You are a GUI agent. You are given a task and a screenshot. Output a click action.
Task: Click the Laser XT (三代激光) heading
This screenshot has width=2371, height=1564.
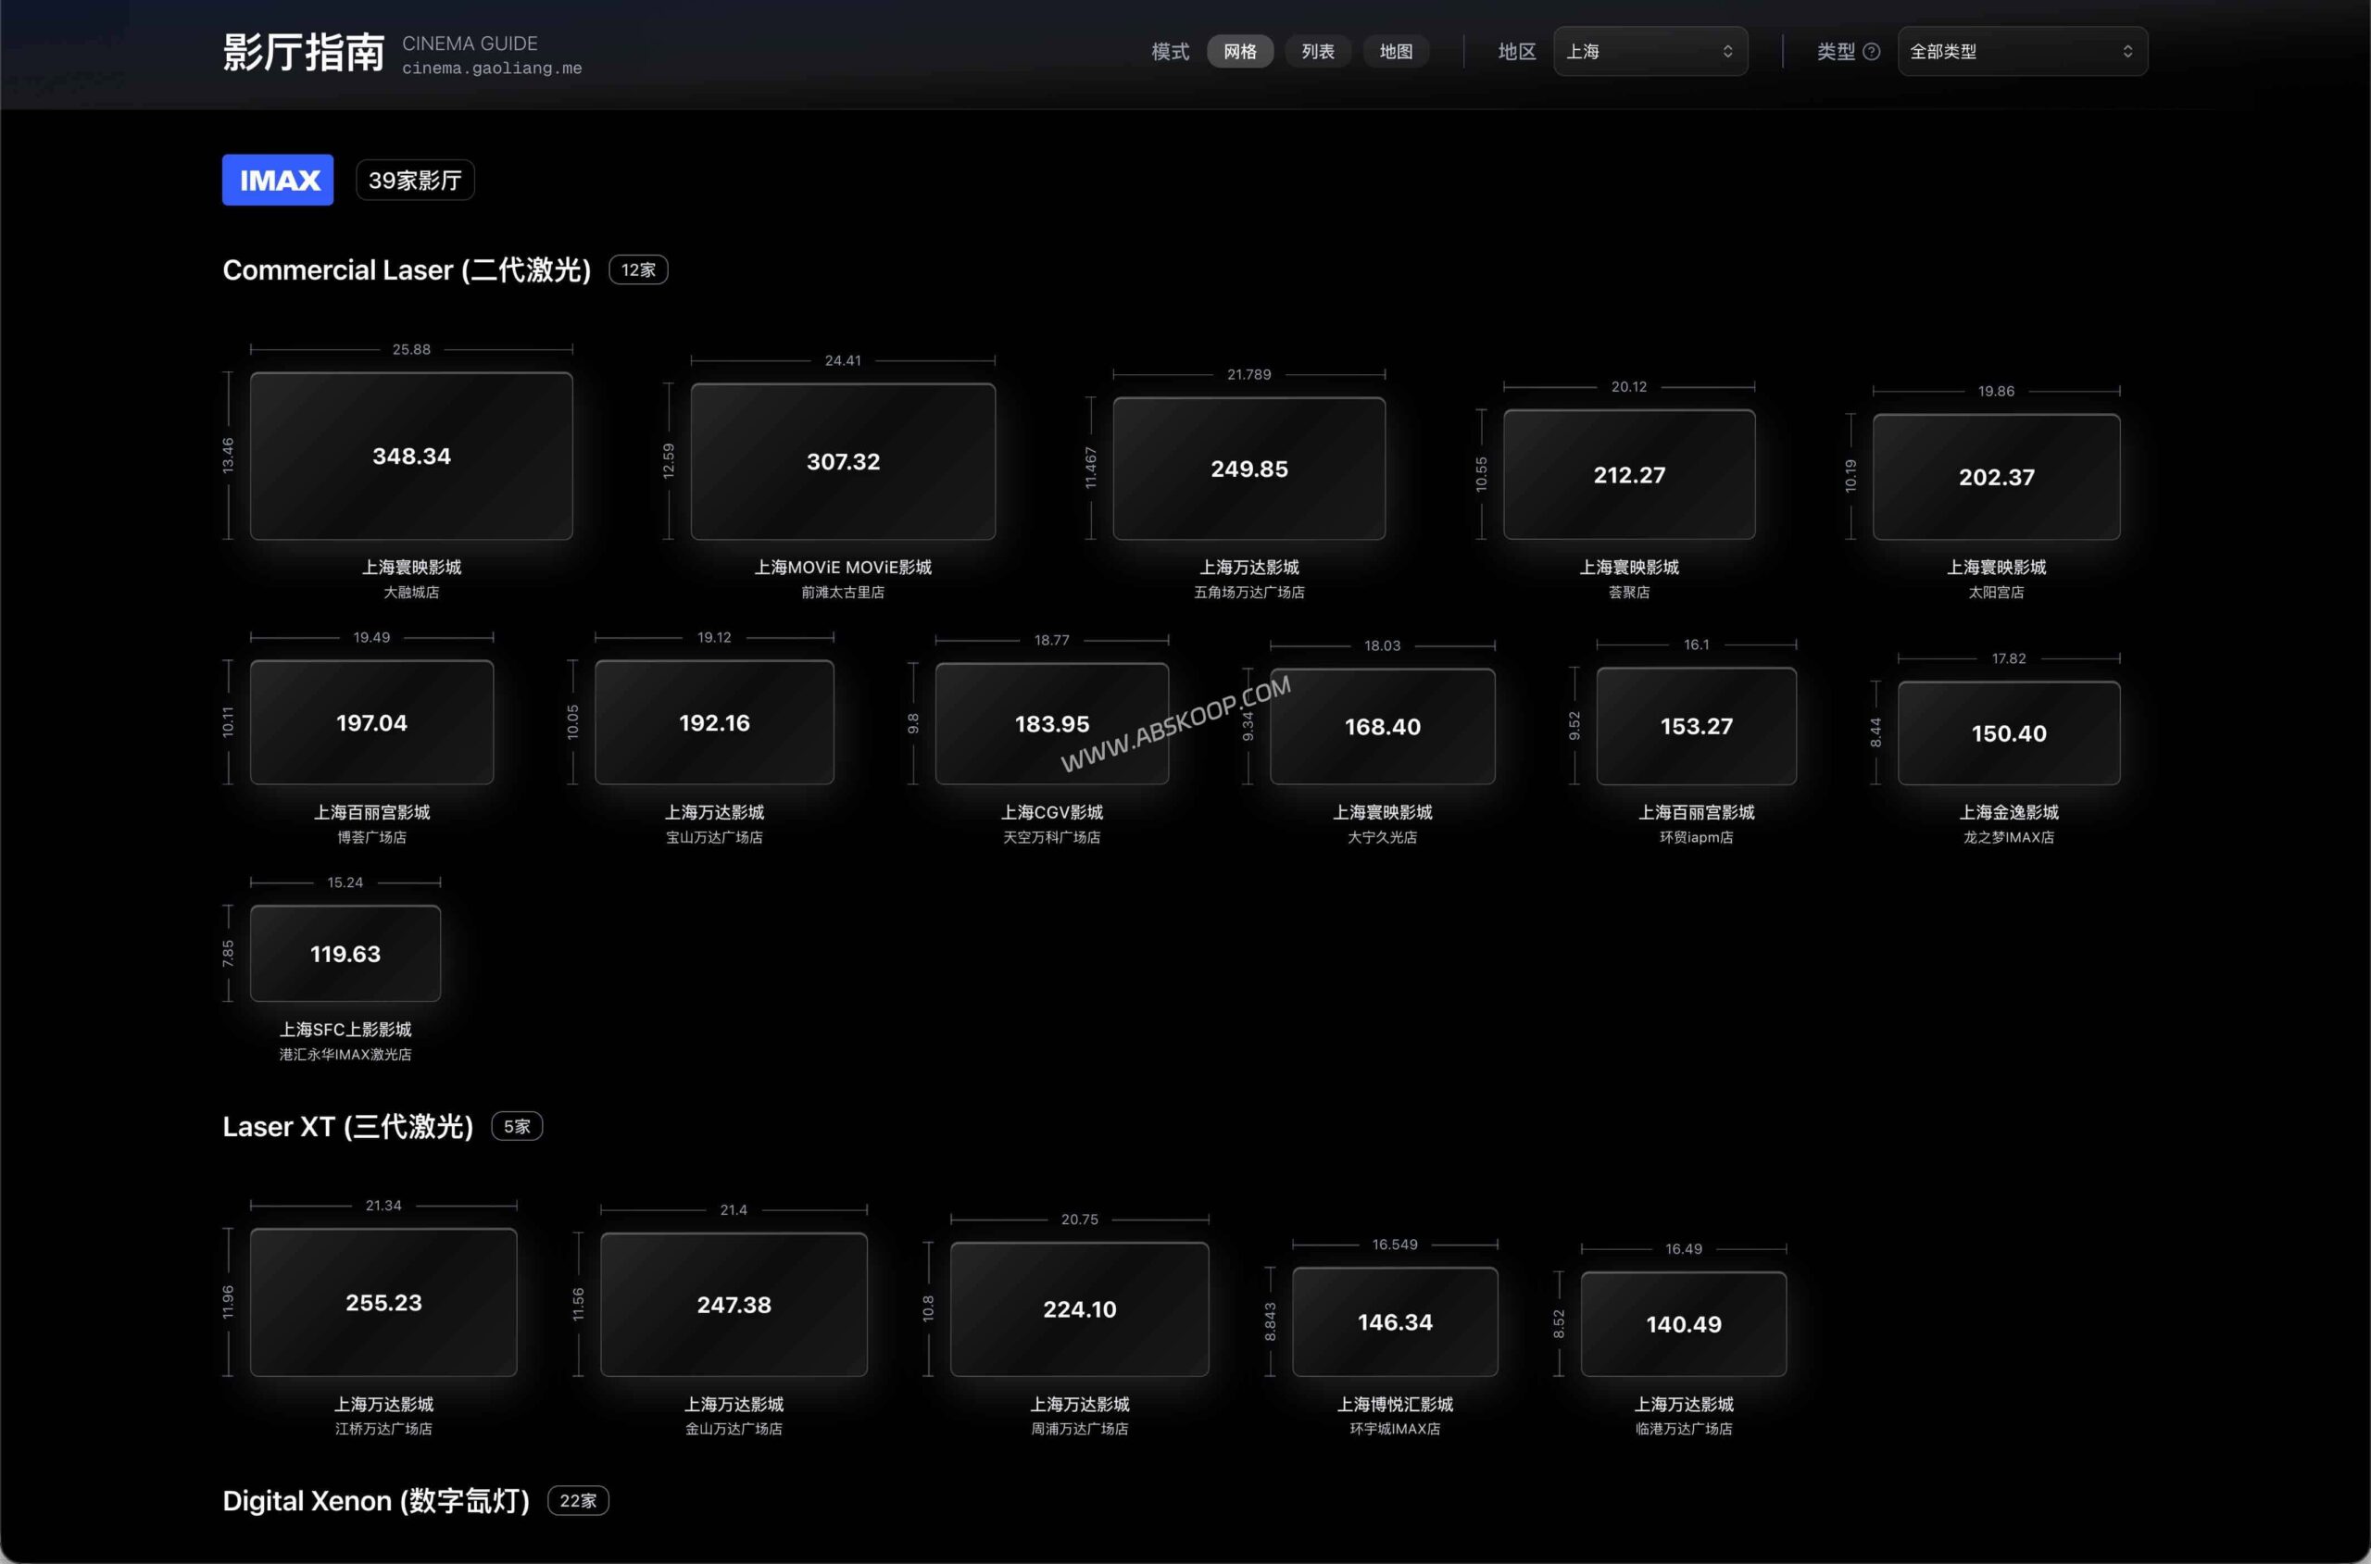click(347, 1127)
